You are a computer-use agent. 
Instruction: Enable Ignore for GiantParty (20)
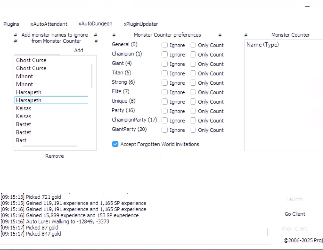pos(165,130)
